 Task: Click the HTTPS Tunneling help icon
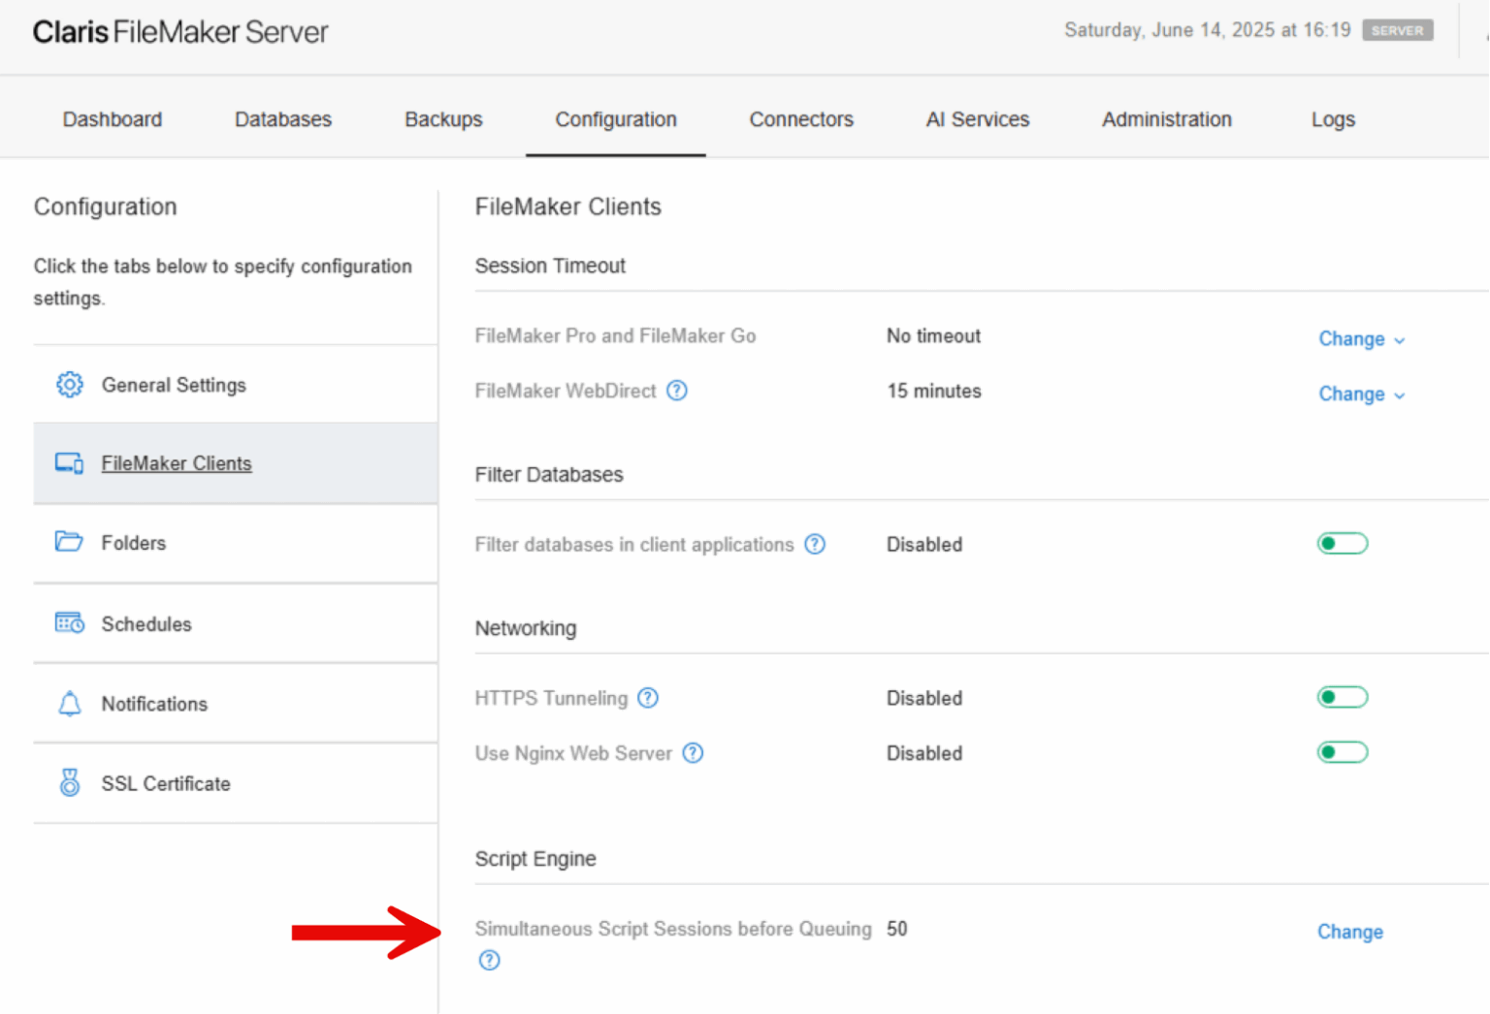tap(647, 697)
